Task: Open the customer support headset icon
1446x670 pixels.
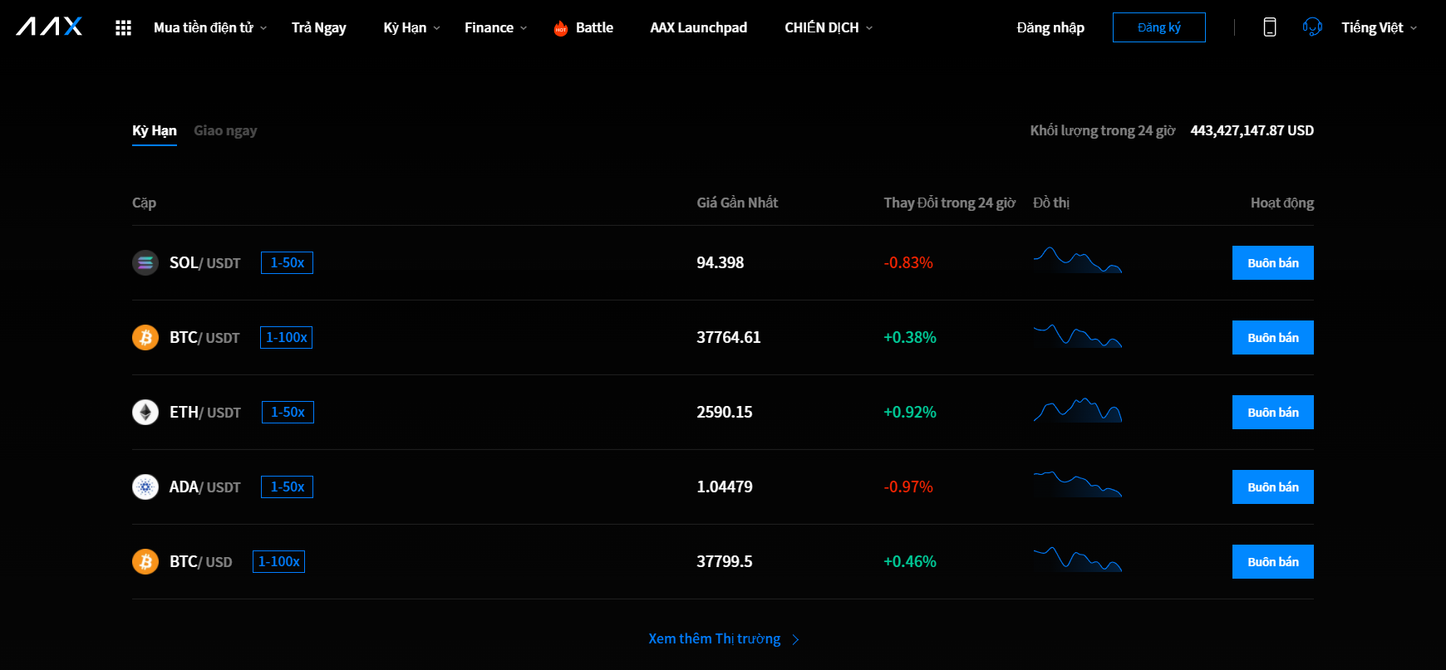Action: click(1312, 27)
